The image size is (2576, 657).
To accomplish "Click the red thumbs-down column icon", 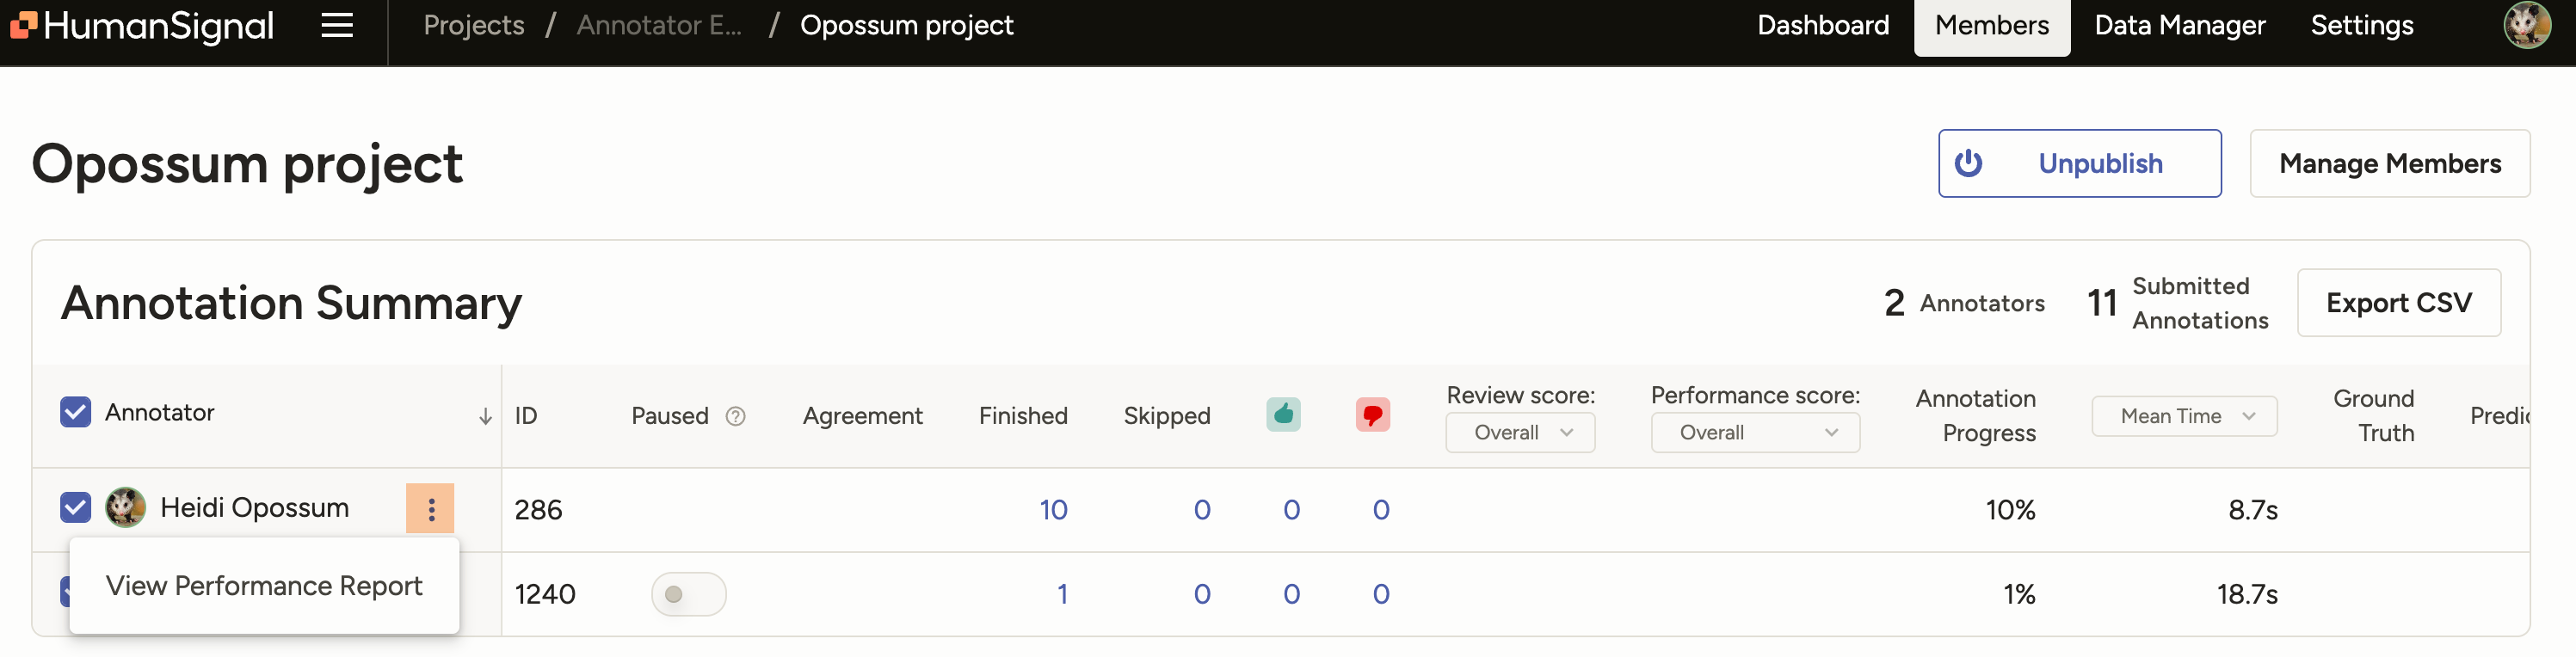I will pos(1372,414).
